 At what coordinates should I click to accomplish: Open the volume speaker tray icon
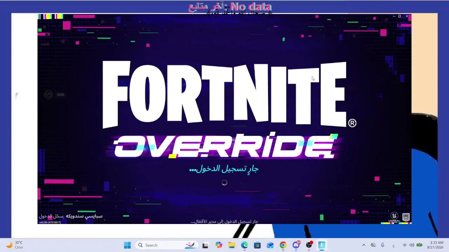(x=411, y=245)
